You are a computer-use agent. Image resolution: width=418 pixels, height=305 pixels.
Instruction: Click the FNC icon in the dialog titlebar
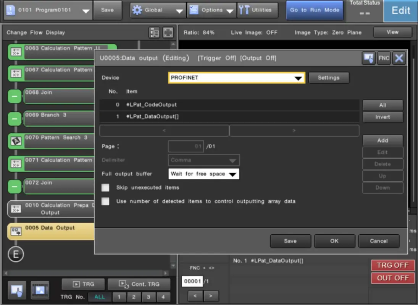[384, 58]
